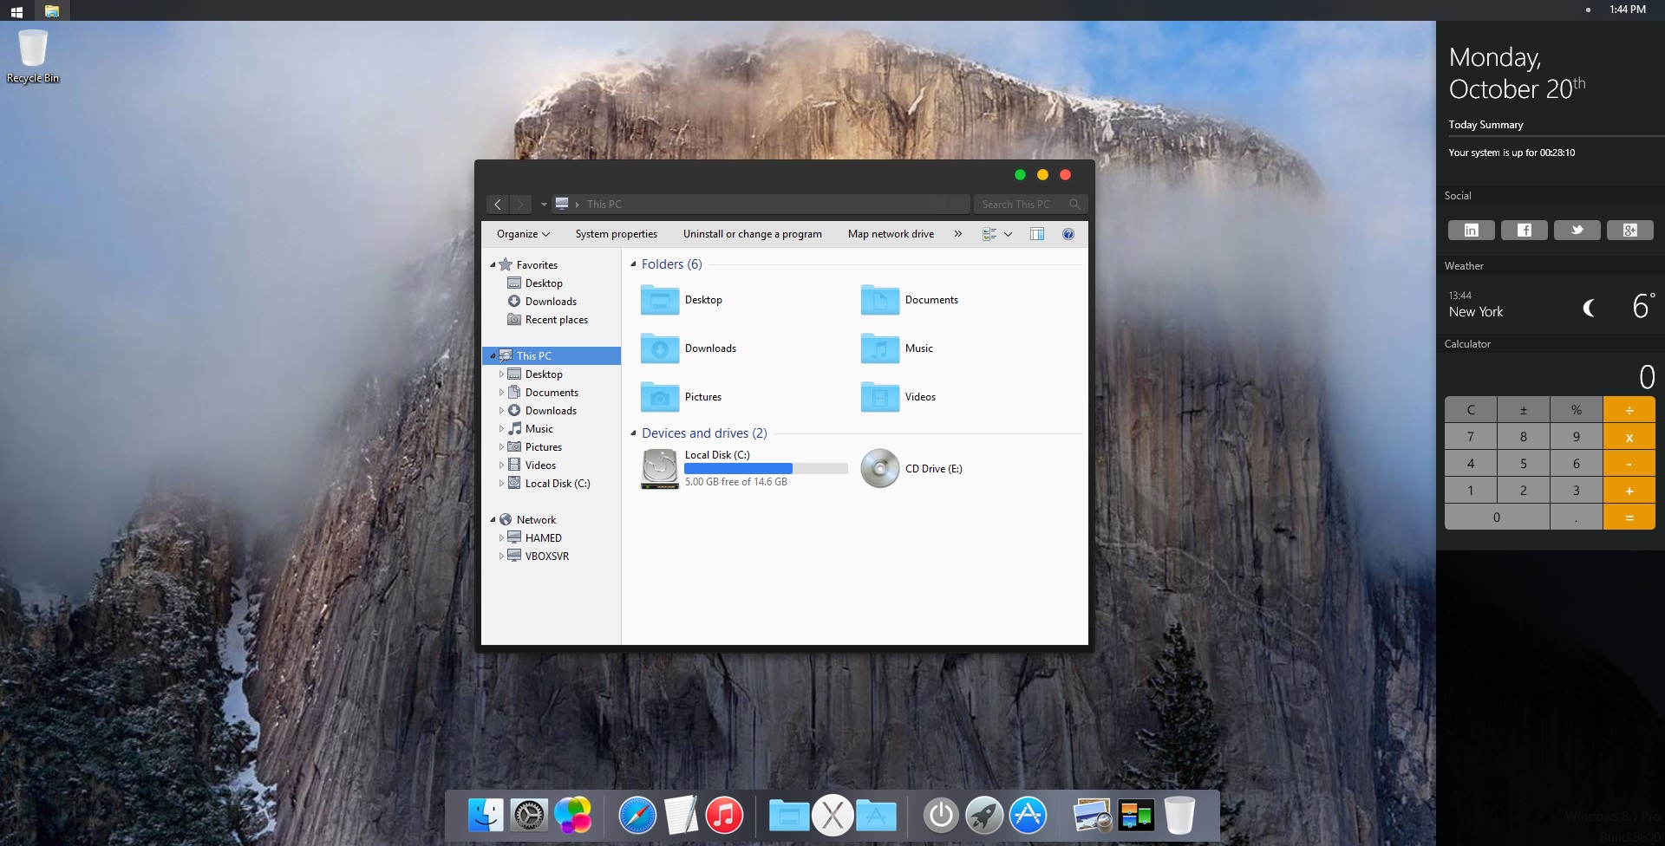The image size is (1665, 846).
Task: Open the Twitter social button
Action: pyautogui.click(x=1577, y=230)
